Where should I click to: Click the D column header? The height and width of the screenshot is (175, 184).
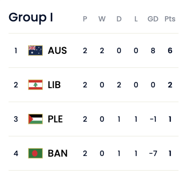coord(119,19)
